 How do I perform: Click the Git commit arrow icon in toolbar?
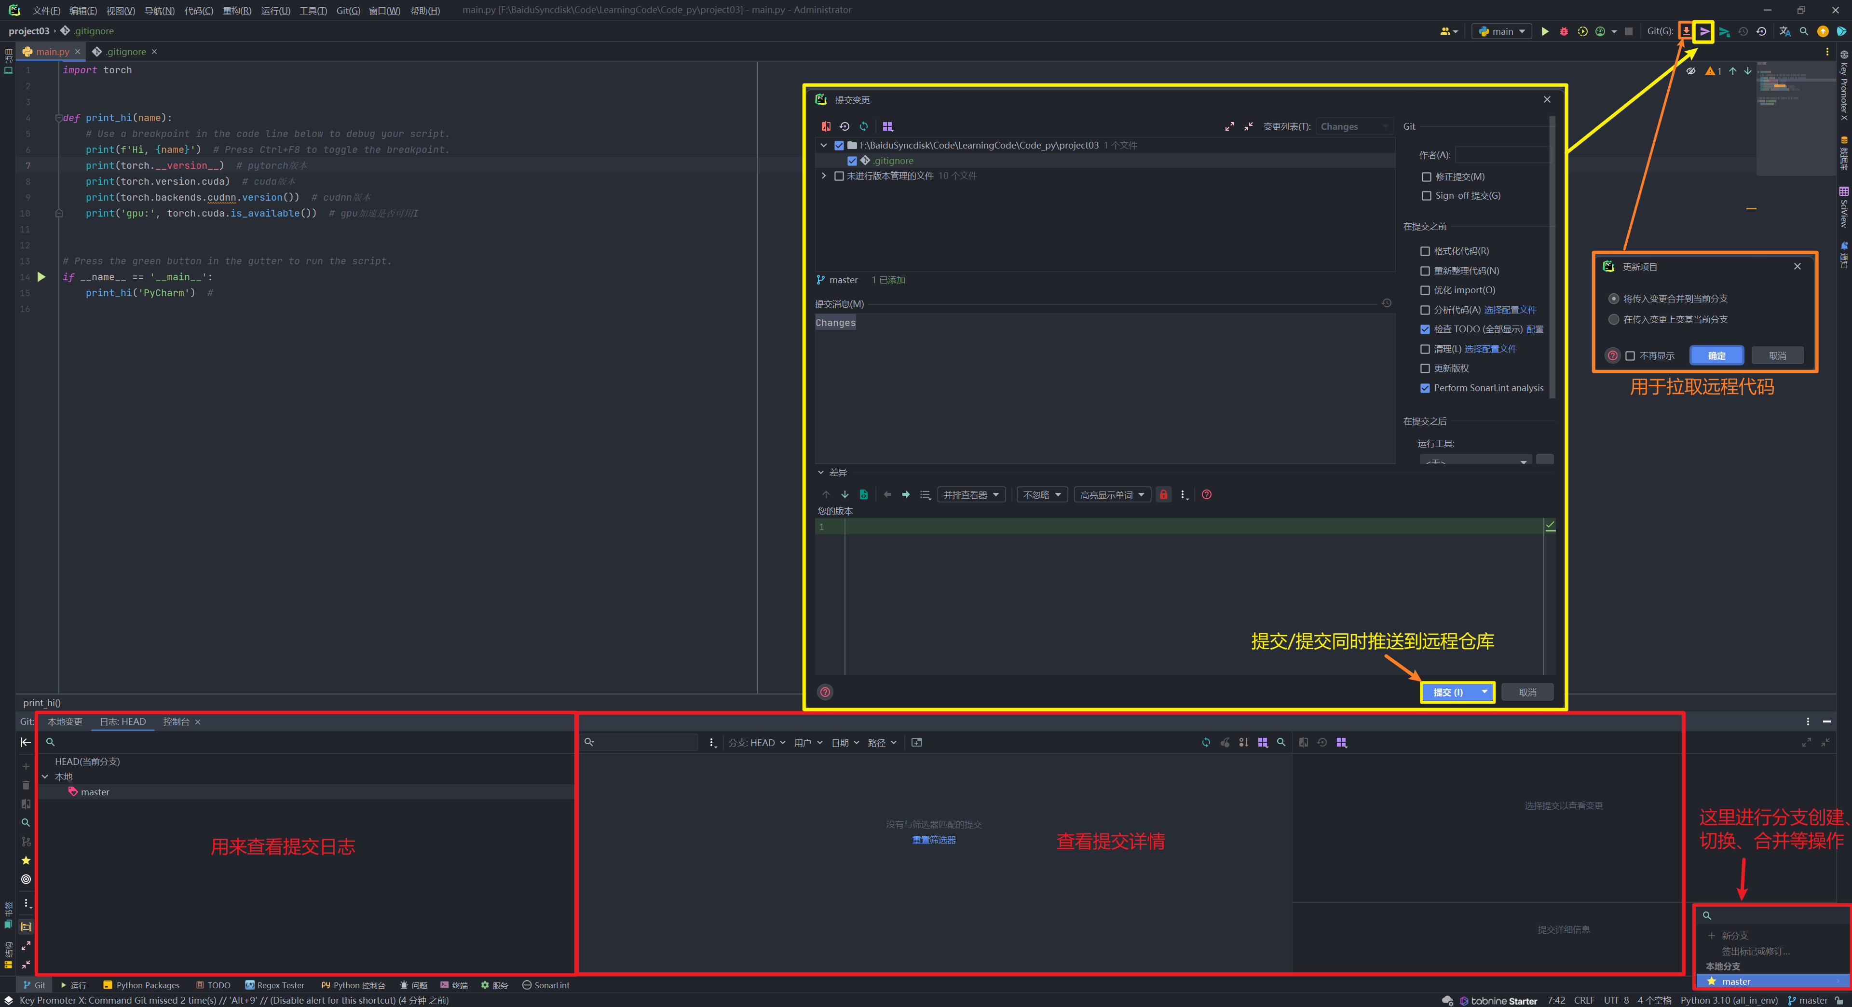click(x=1704, y=31)
